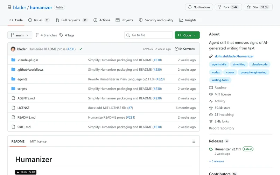Click Report repository link
280x175 pixels.
pyautogui.click(x=222, y=128)
